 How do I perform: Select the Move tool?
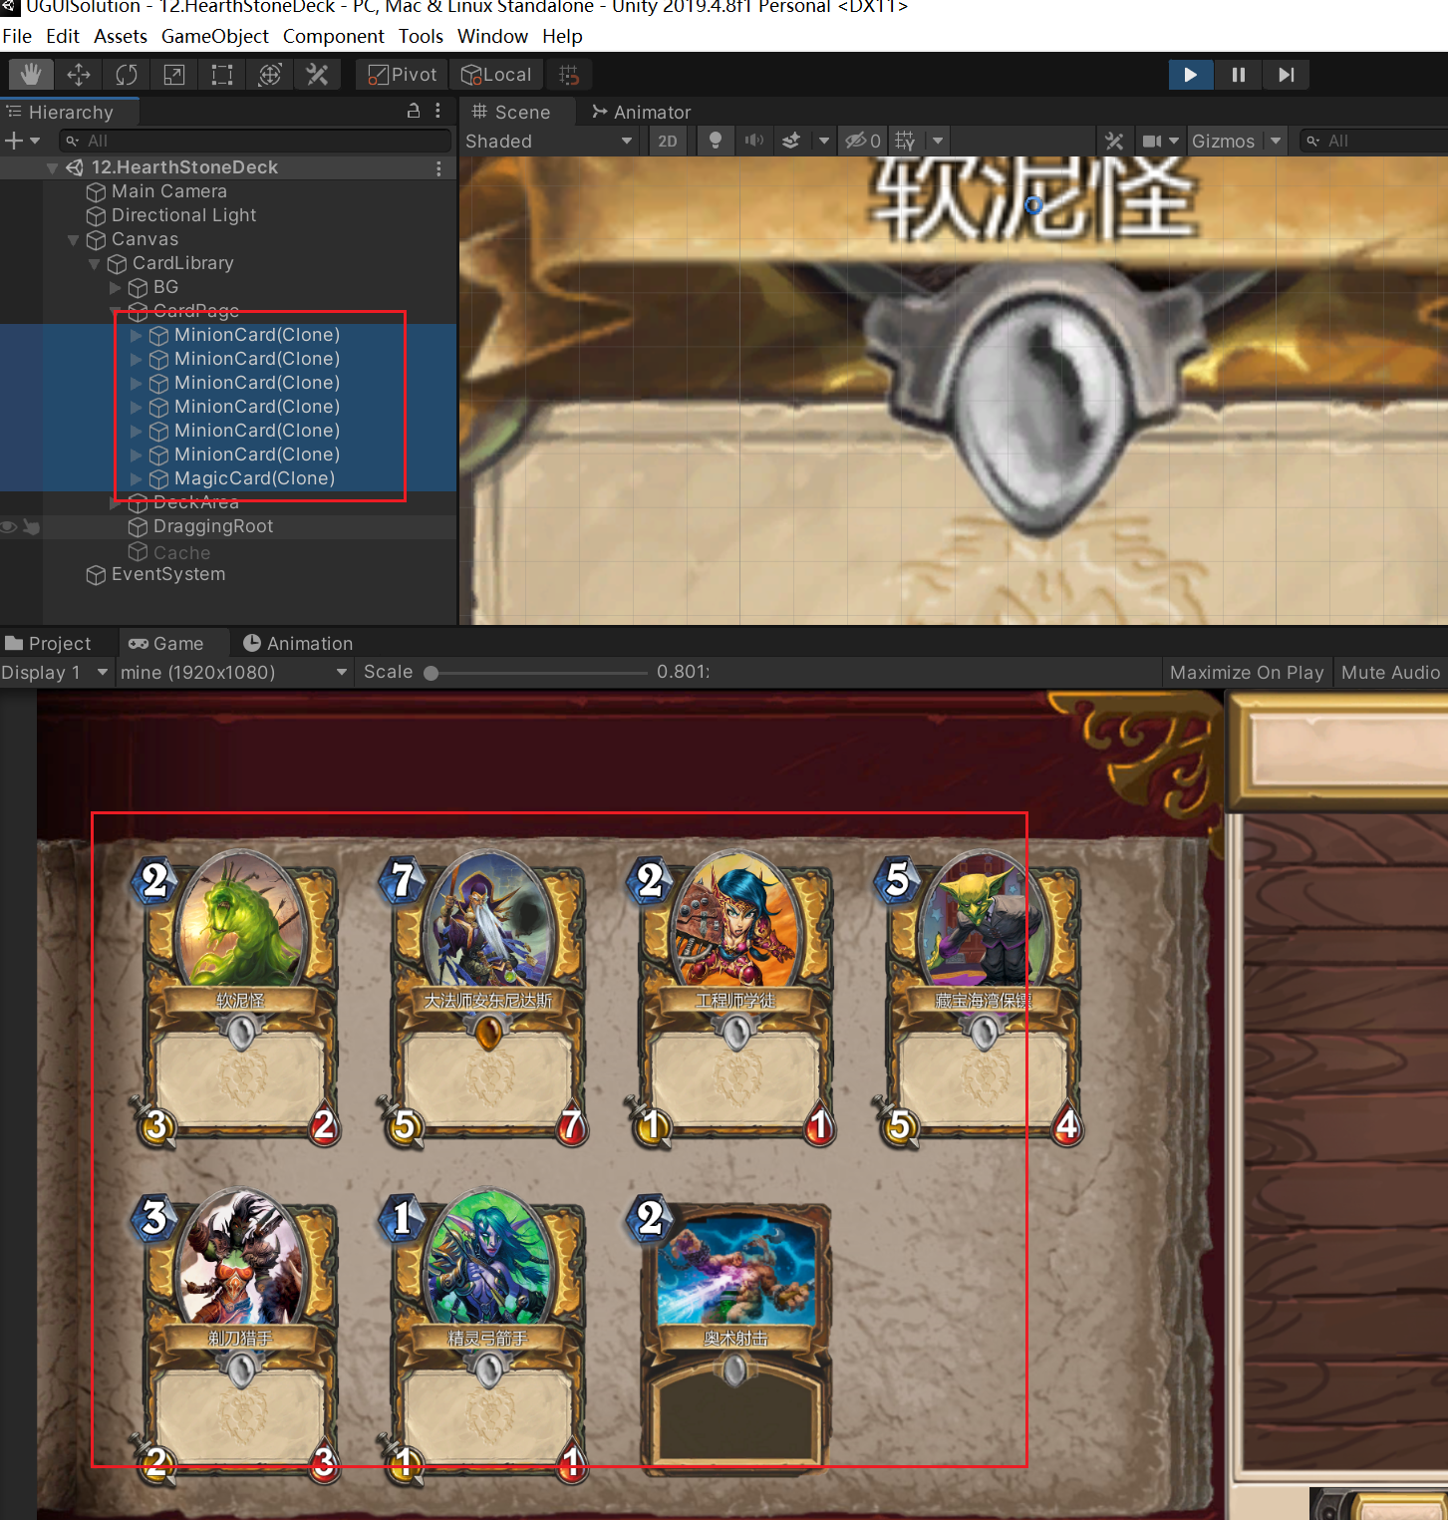pos(79,75)
